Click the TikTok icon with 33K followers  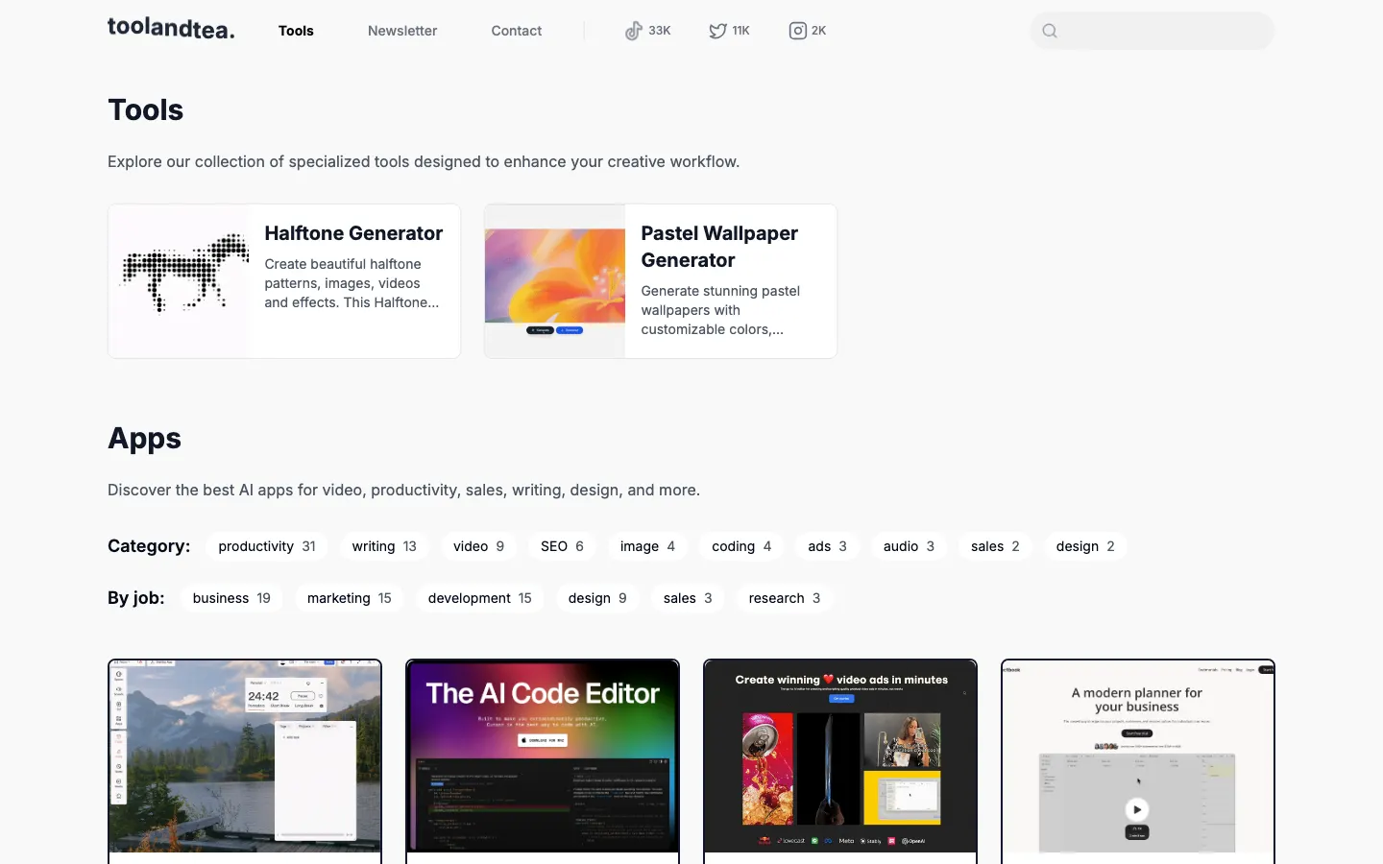[634, 31]
